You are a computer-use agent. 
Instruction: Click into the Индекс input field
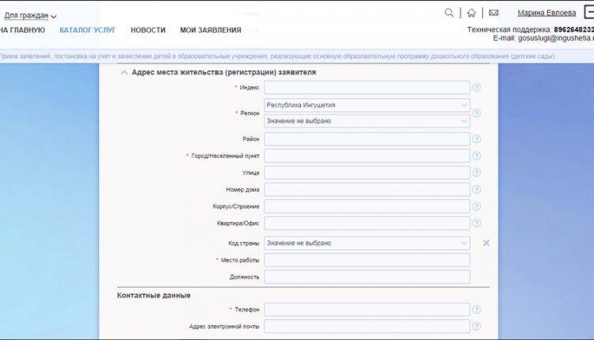tap(367, 88)
